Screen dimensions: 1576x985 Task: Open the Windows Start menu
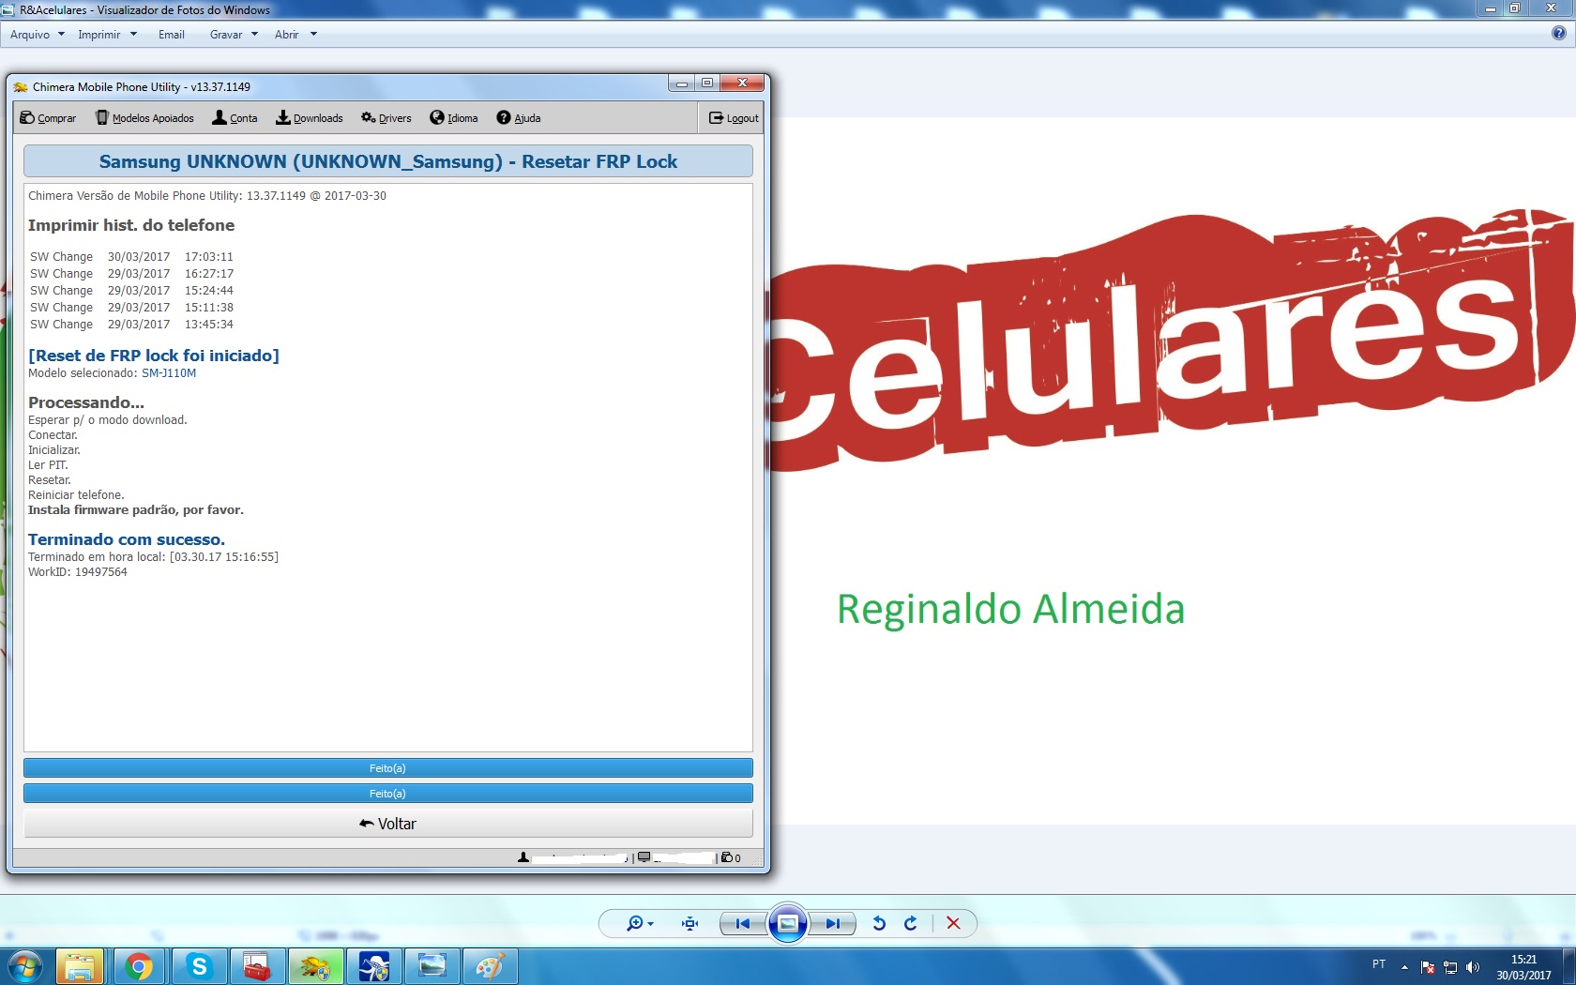pos(25,966)
